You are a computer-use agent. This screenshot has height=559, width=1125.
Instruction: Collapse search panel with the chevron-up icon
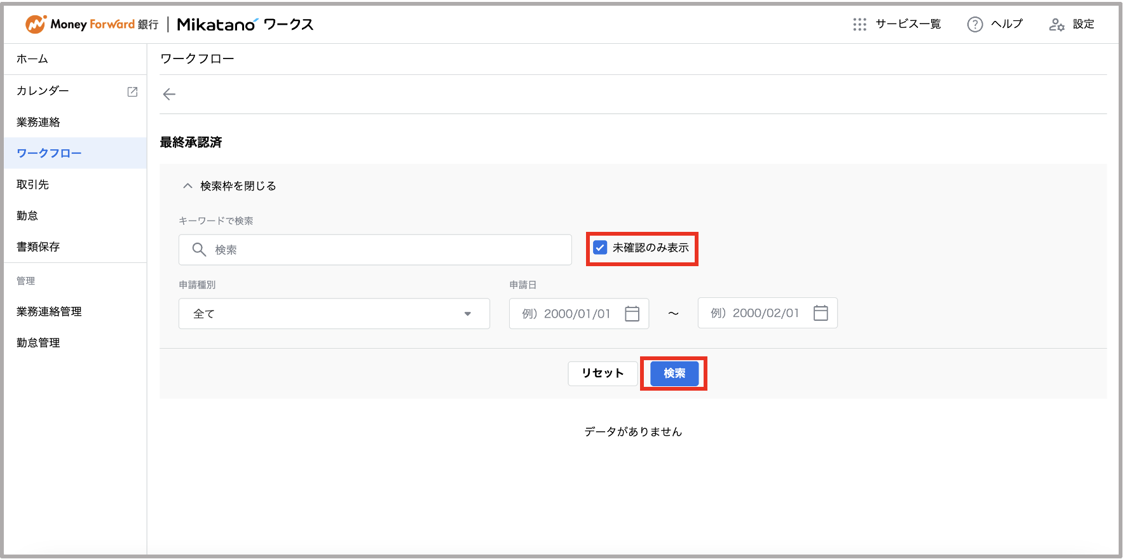pos(187,185)
